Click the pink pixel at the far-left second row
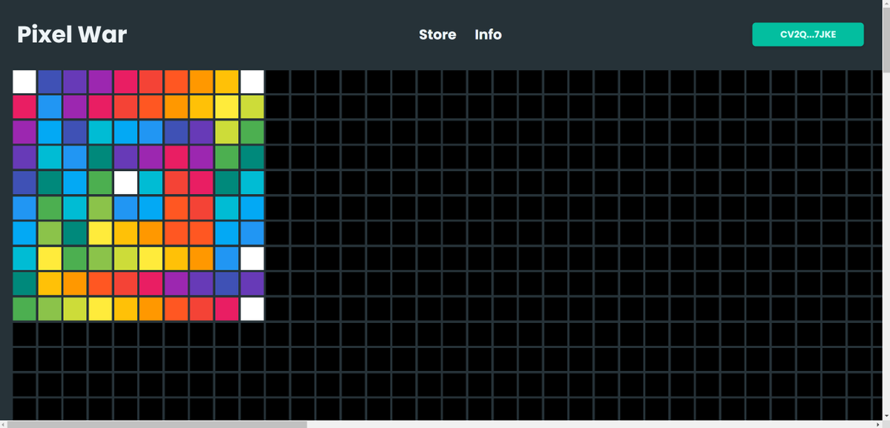890x428 pixels. (x=25, y=107)
